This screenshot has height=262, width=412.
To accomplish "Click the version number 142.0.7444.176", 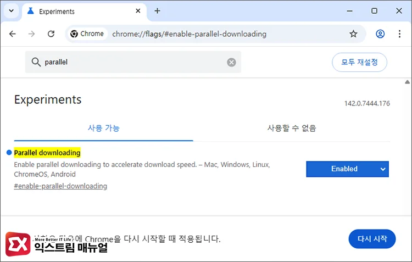I will coord(367,104).
